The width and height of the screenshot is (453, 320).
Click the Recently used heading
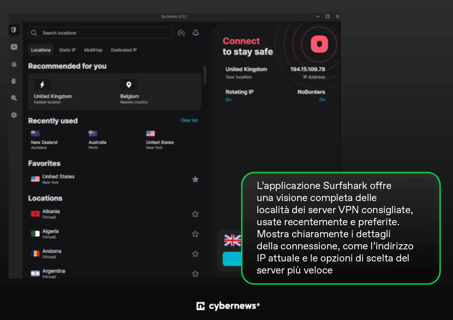tap(53, 121)
